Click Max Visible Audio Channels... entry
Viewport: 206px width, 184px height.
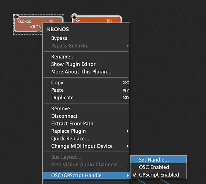(x=86, y=164)
